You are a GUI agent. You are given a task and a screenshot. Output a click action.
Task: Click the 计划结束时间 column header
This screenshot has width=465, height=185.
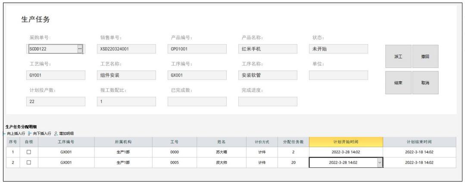tap(419, 142)
